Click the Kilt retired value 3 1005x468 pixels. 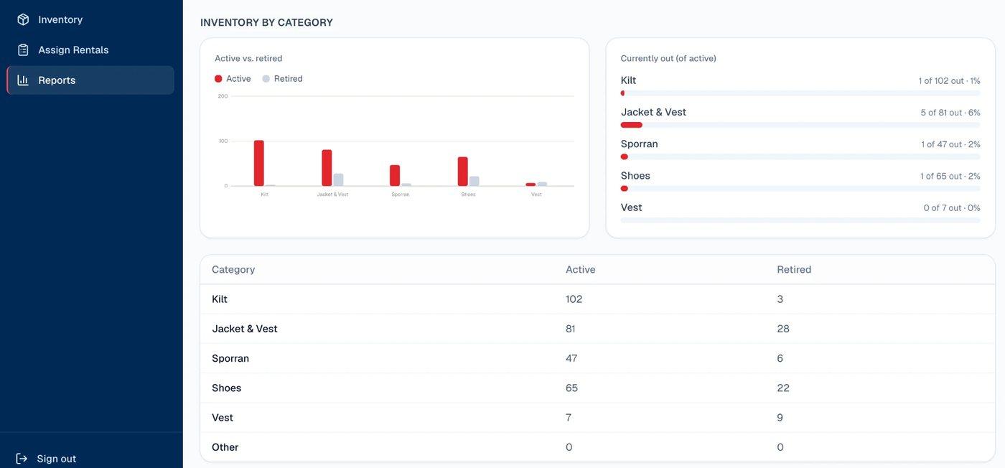(780, 299)
